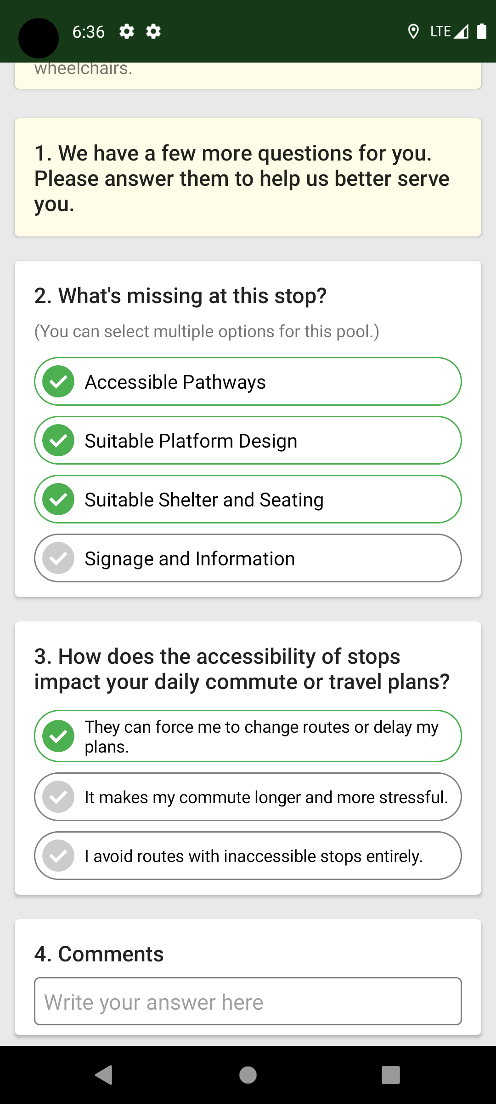Select 'They can force me to change routes' answer
Image resolution: width=496 pixels, height=1104 pixels.
(248, 736)
